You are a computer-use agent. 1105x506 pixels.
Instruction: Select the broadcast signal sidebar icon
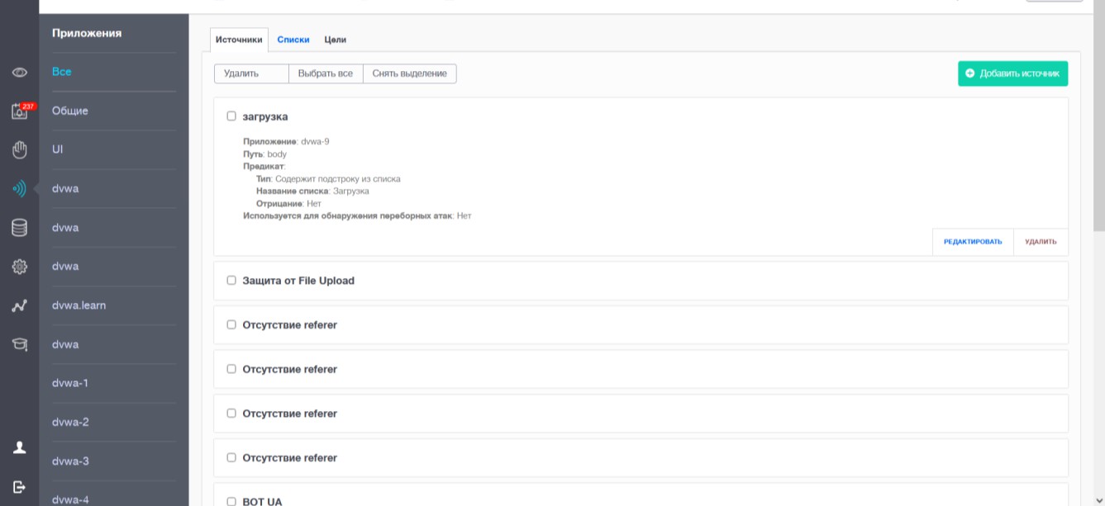20,189
